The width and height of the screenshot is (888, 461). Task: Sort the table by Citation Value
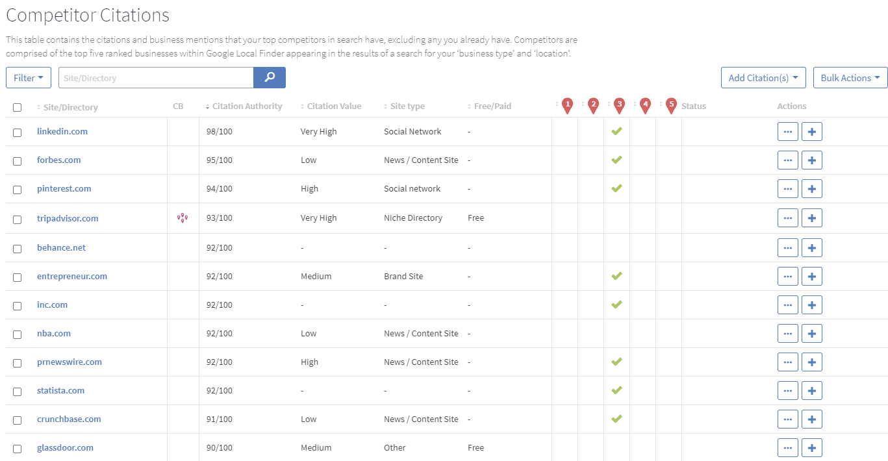[334, 106]
